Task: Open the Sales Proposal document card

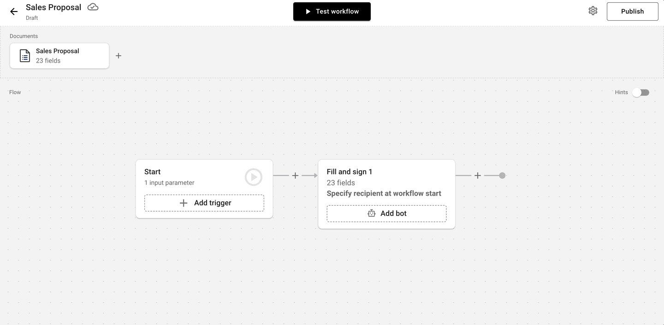Action: pos(59,55)
